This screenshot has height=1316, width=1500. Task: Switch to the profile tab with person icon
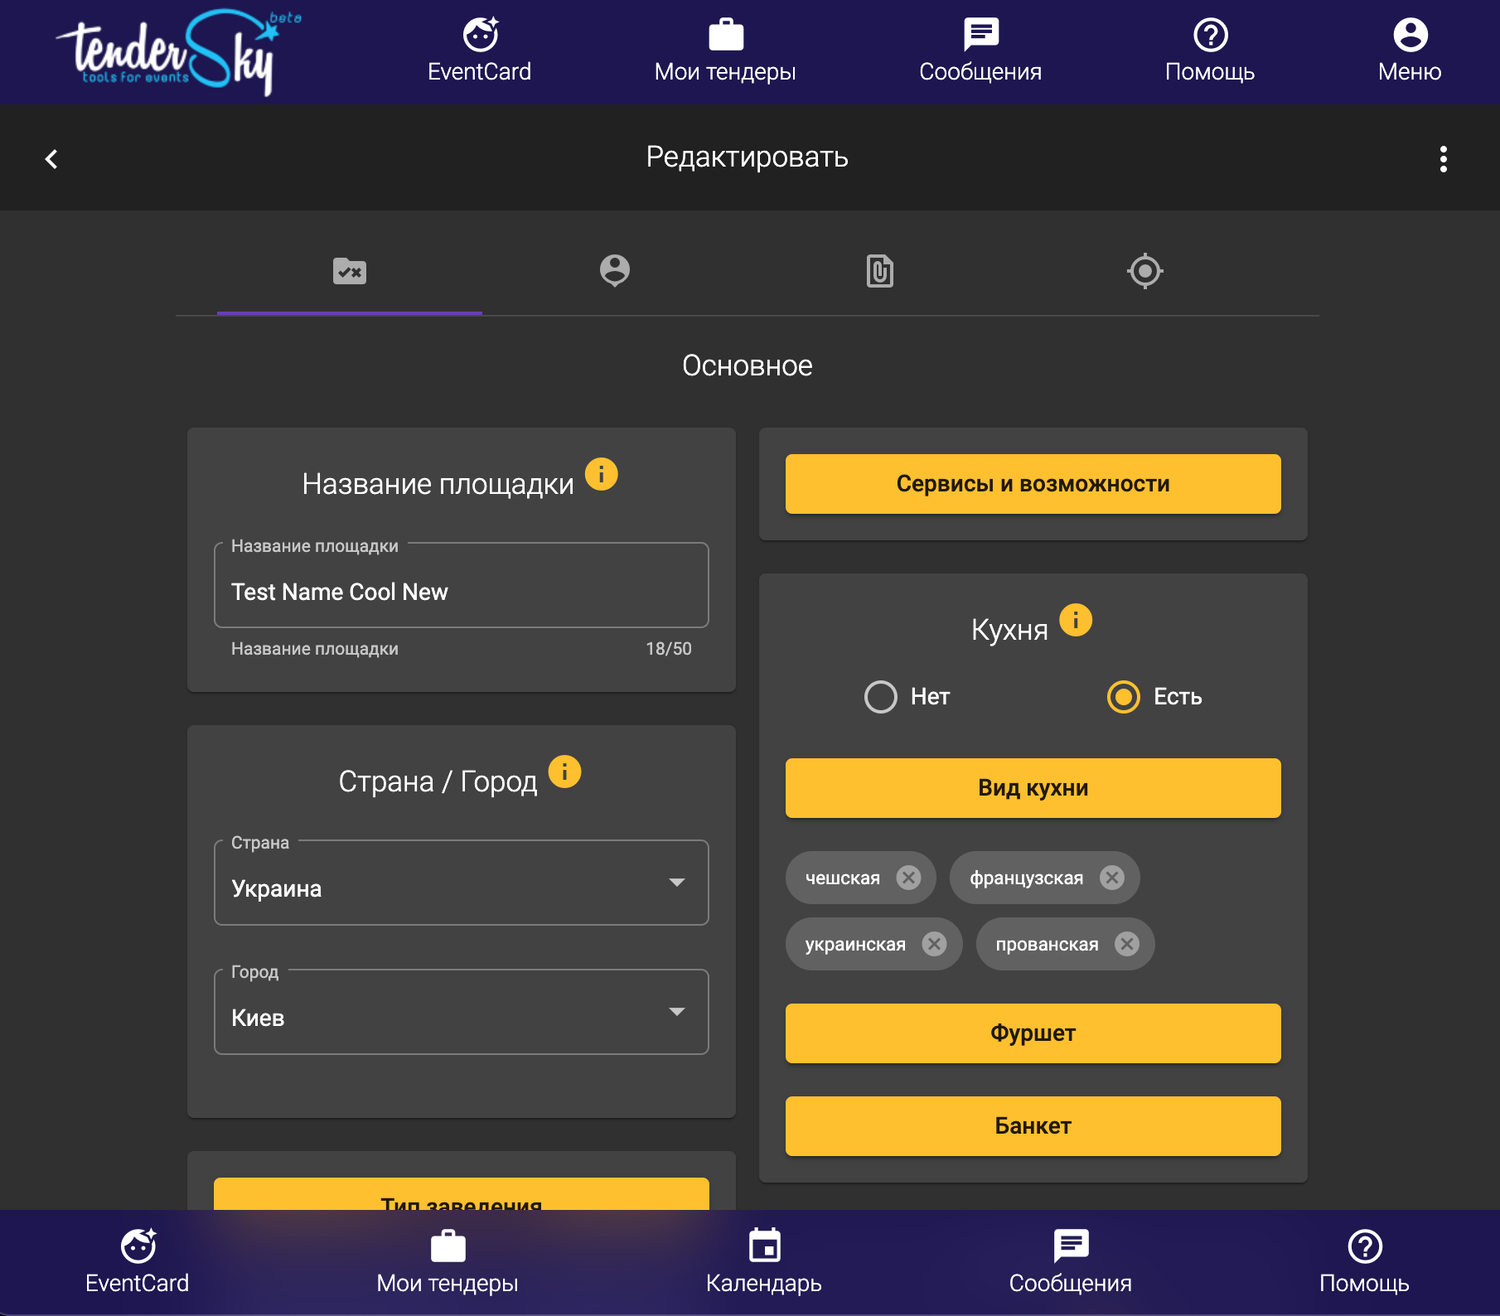point(614,271)
